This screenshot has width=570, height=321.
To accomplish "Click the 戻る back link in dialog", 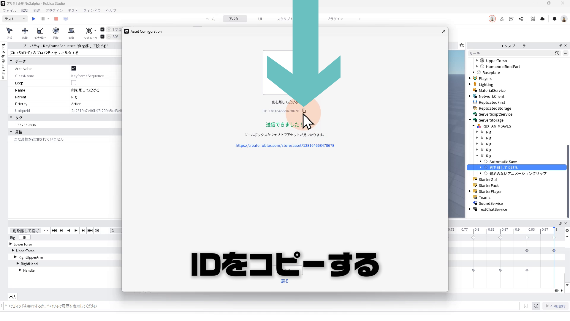I will (x=285, y=281).
